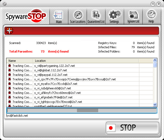The width and height of the screenshot is (164, 140).
Task: Click the vertical scrollbar thumb
Action: pos(155,65)
